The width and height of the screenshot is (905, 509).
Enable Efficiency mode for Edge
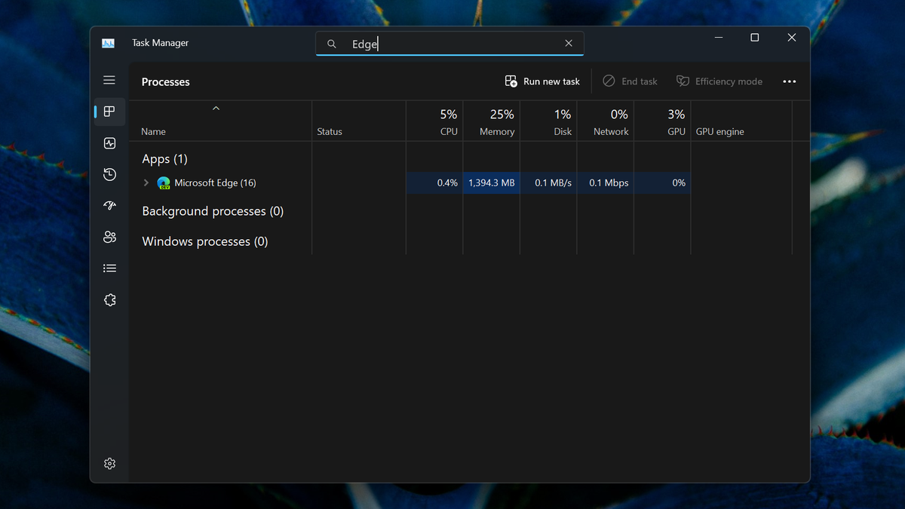(719, 81)
